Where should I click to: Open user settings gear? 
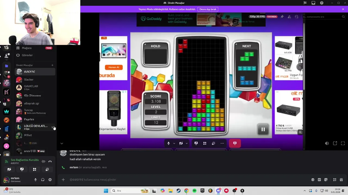(x=50, y=180)
